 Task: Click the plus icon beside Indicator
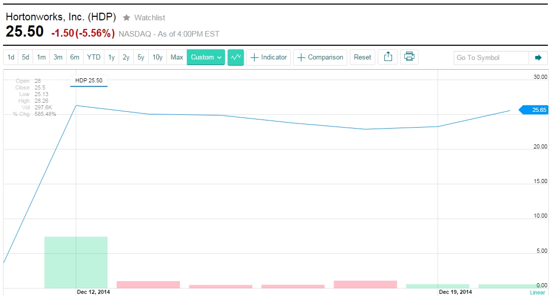[254, 58]
